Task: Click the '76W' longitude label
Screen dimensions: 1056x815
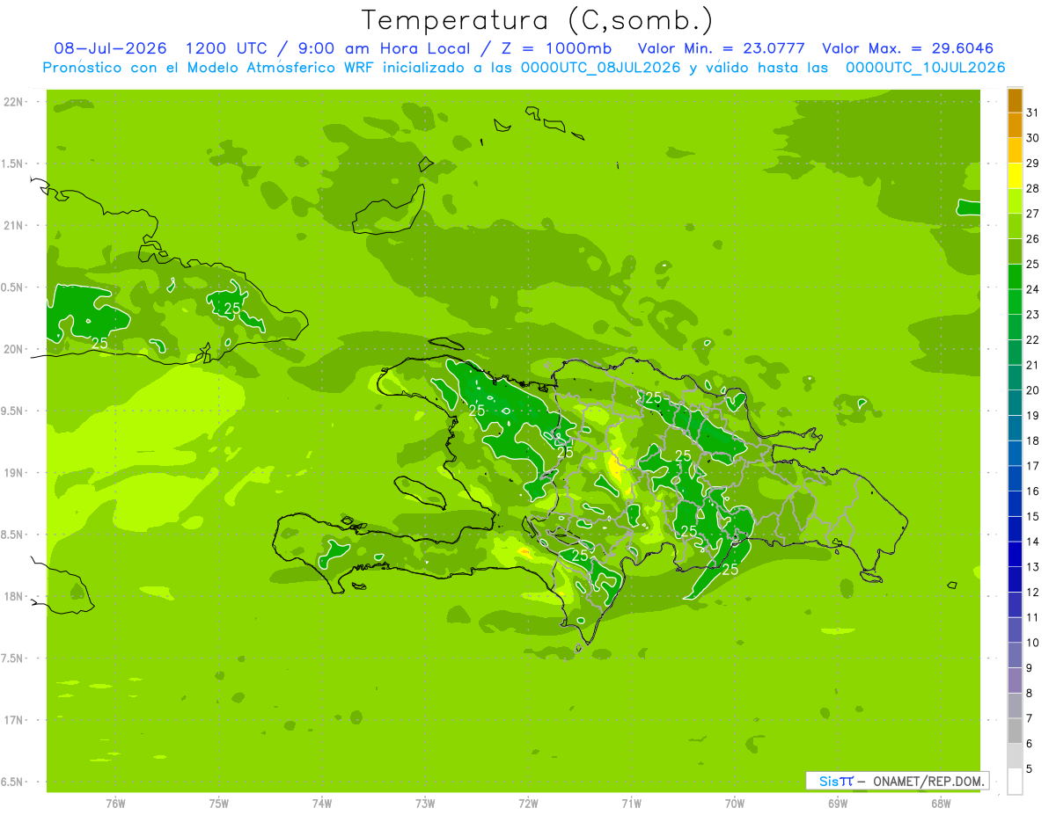Action: click(x=115, y=804)
